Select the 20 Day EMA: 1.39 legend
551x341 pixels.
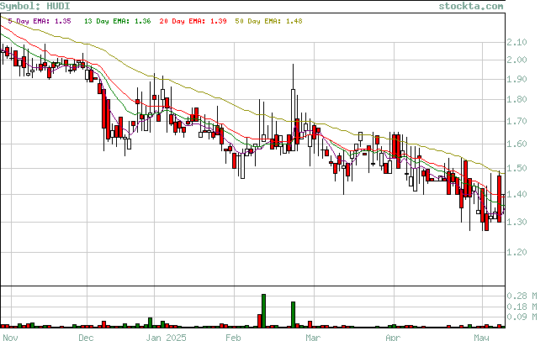(193, 21)
